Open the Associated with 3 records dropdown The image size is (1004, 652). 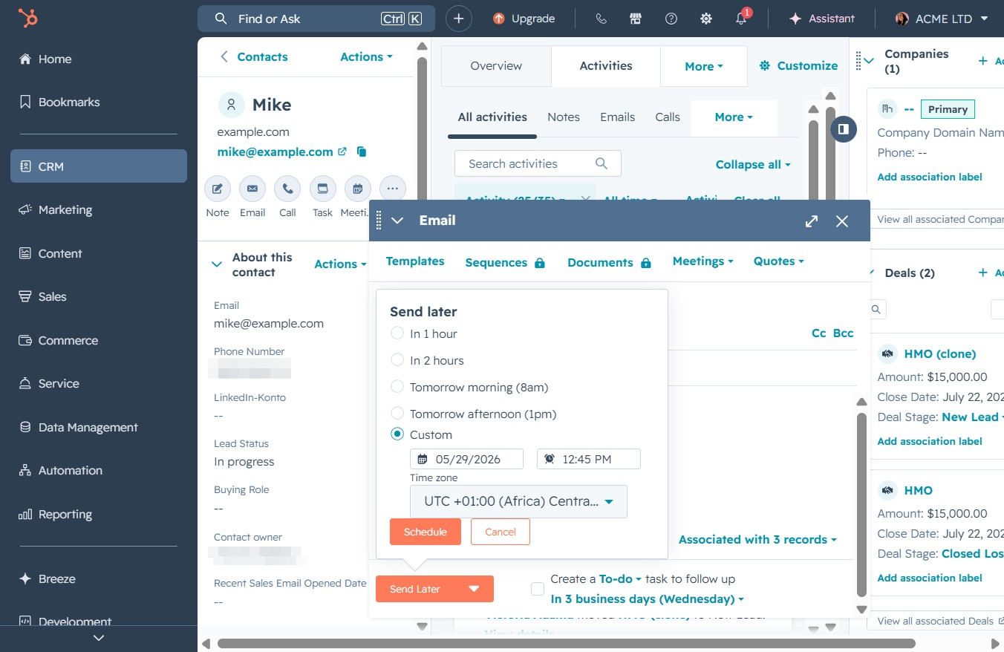[x=757, y=539]
